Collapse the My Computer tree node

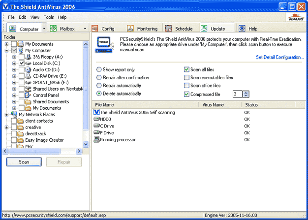point(6,51)
